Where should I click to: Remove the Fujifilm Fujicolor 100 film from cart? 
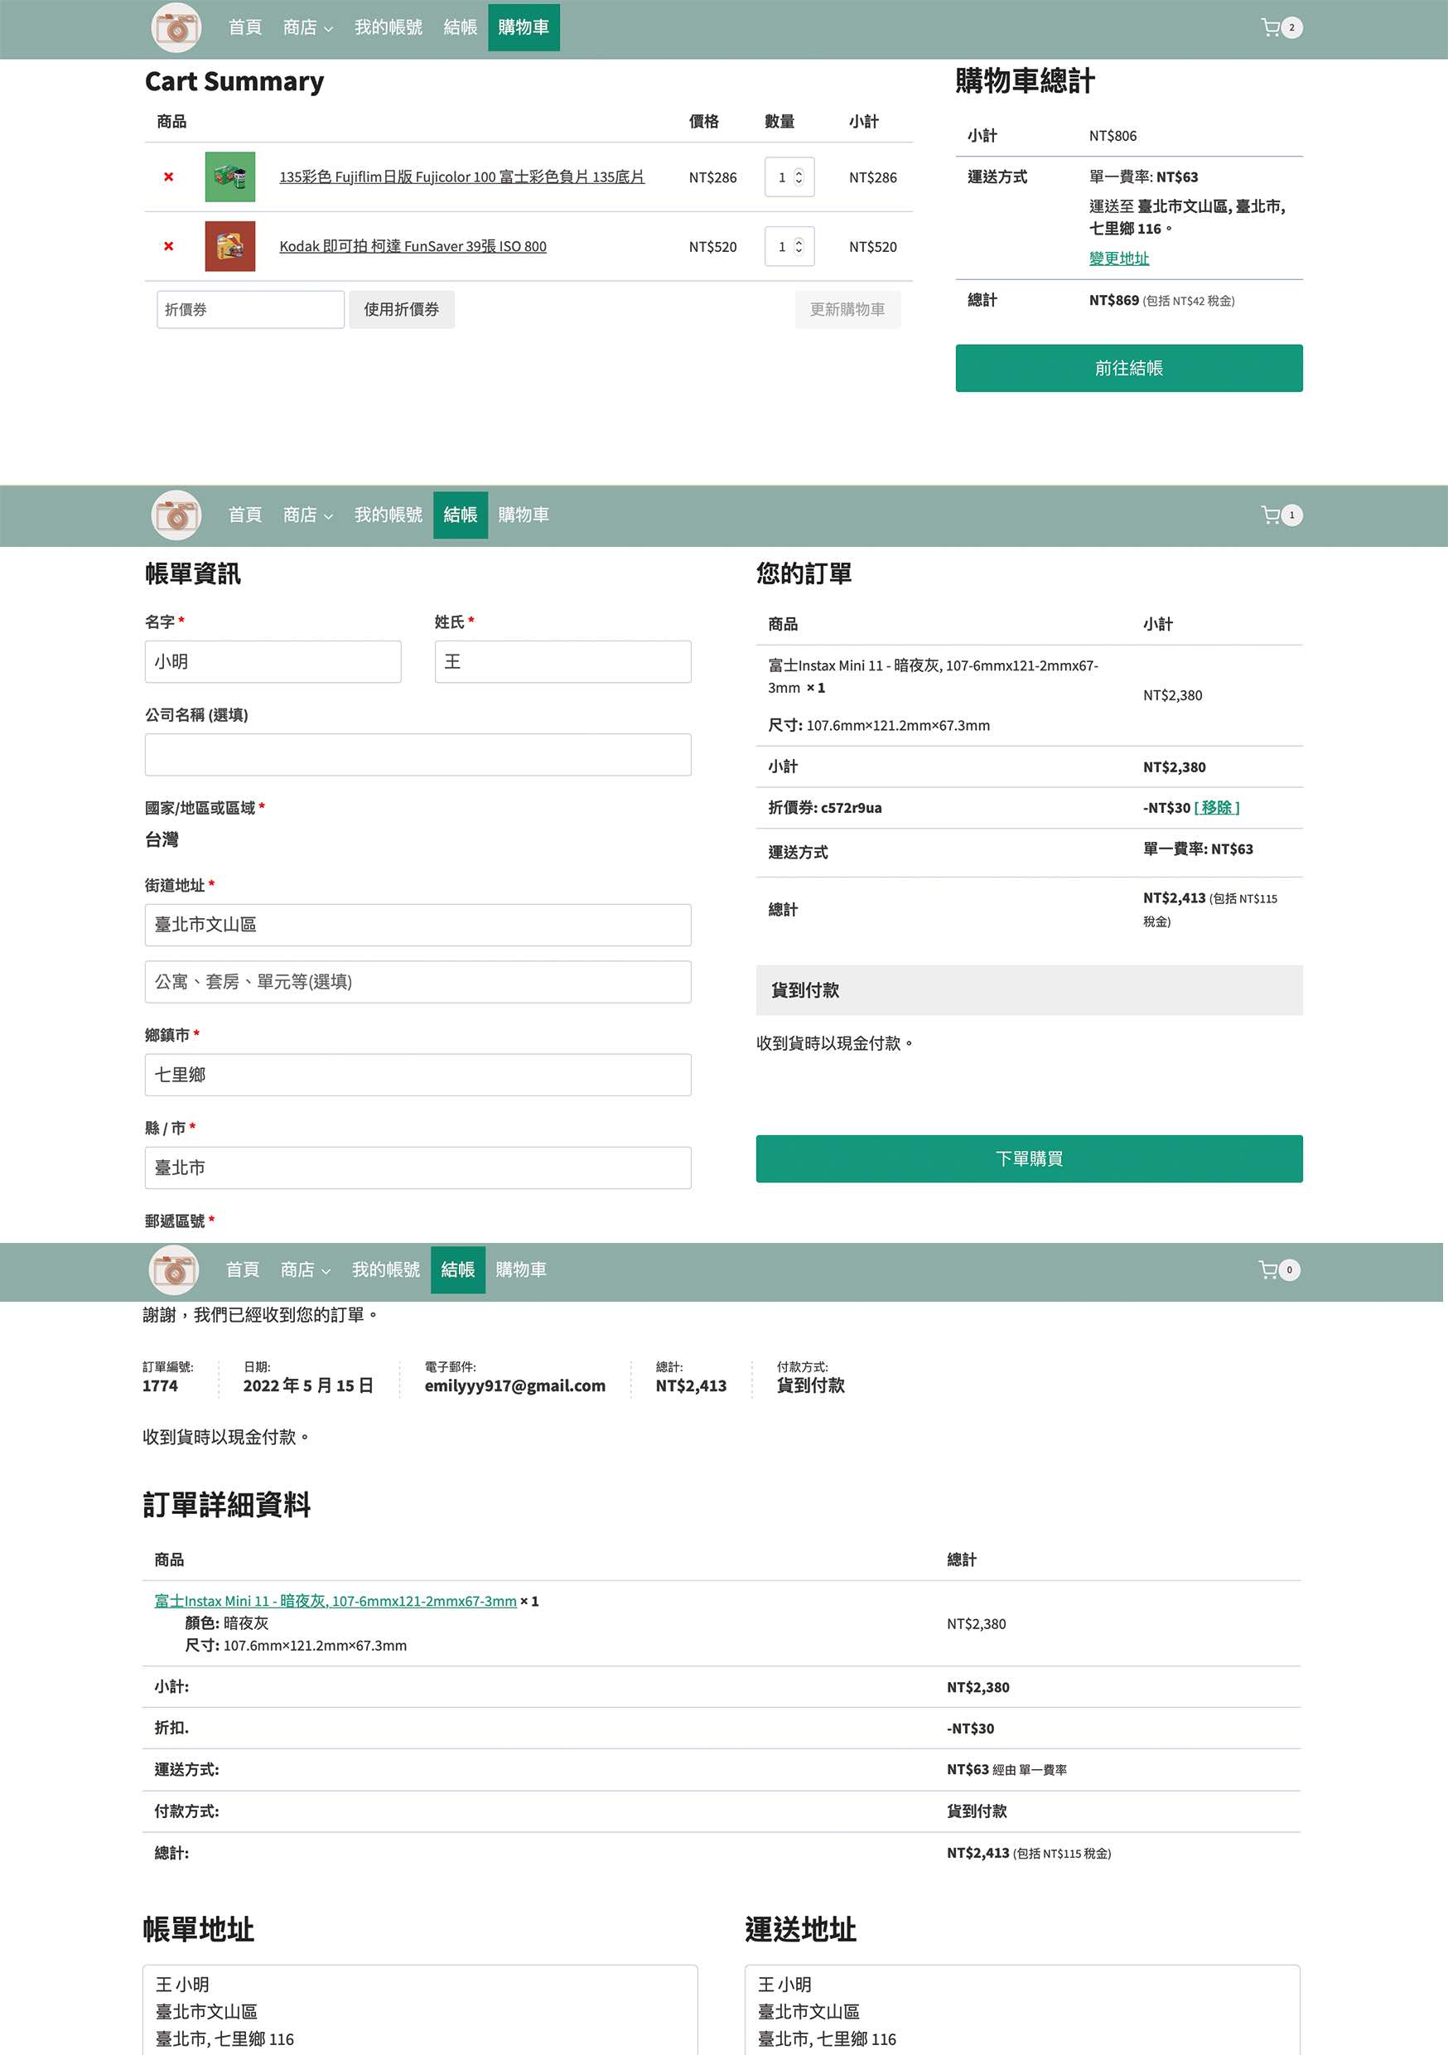(168, 177)
